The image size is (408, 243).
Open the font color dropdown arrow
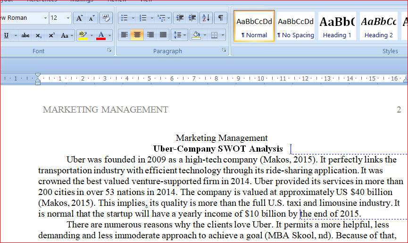(x=109, y=35)
